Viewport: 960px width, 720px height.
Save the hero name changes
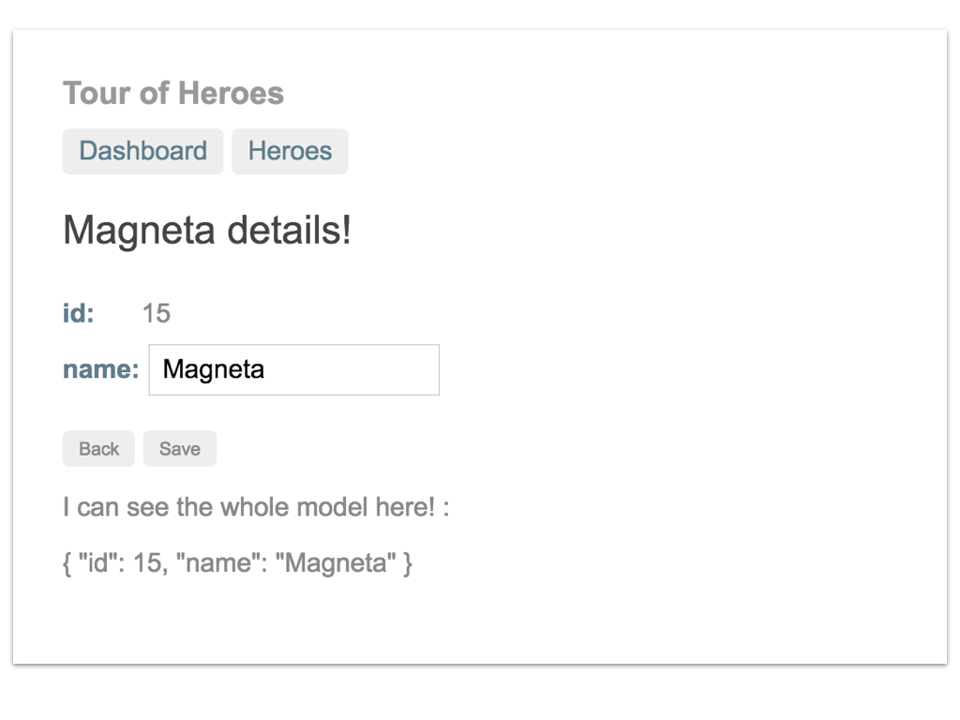180,449
